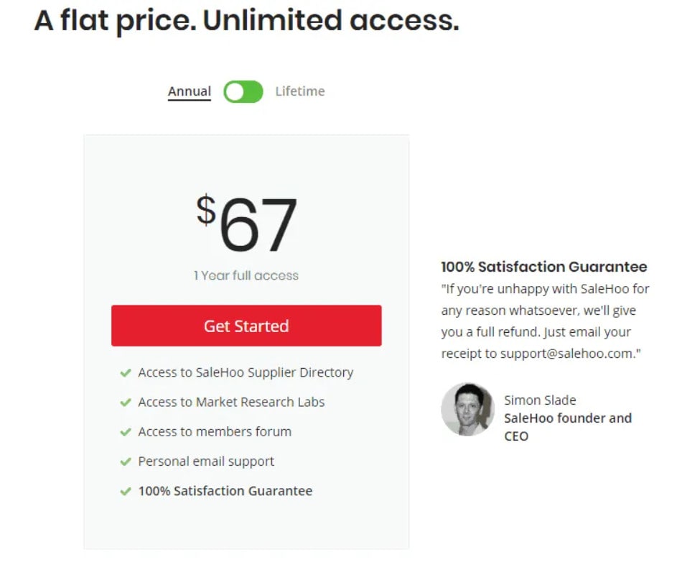Click 'Access to members forum' text
The height and width of the screenshot is (570, 677).
pyautogui.click(x=215, y=432)
